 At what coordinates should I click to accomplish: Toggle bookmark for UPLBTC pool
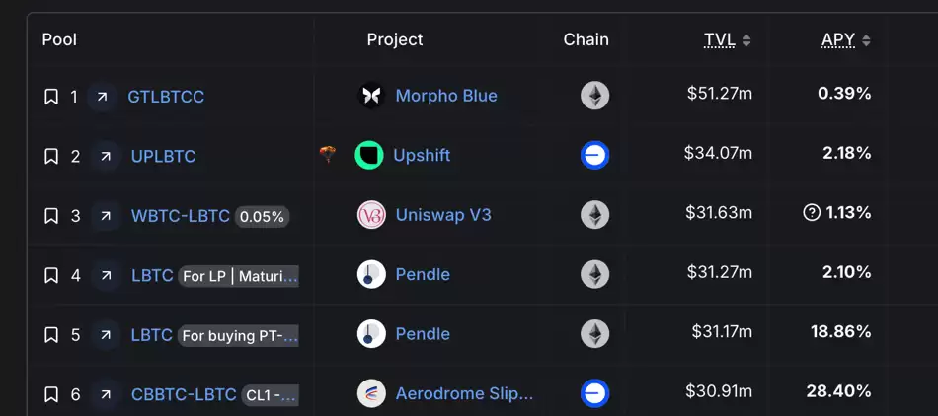pyautogui.click(x=51, y=156)
